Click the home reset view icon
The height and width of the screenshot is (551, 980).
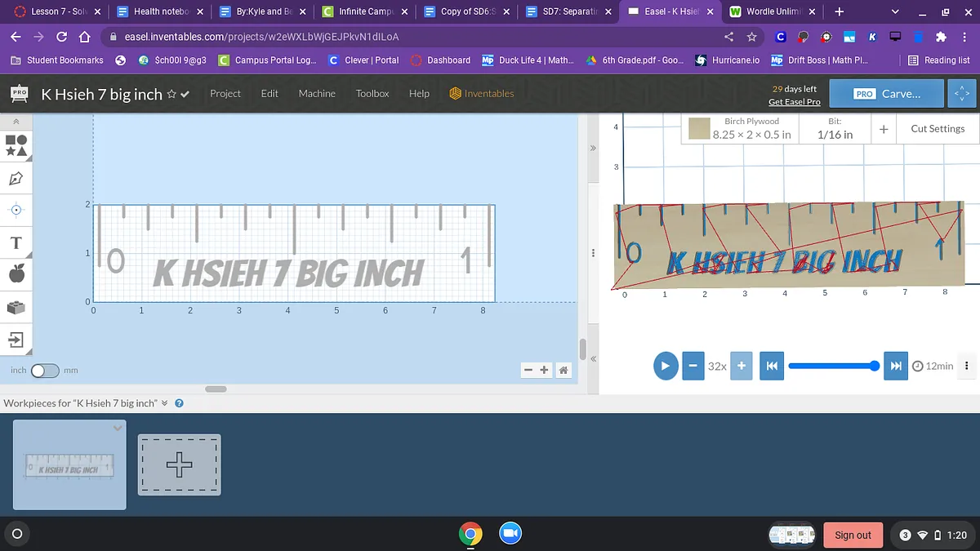click(x=563, y=371)
